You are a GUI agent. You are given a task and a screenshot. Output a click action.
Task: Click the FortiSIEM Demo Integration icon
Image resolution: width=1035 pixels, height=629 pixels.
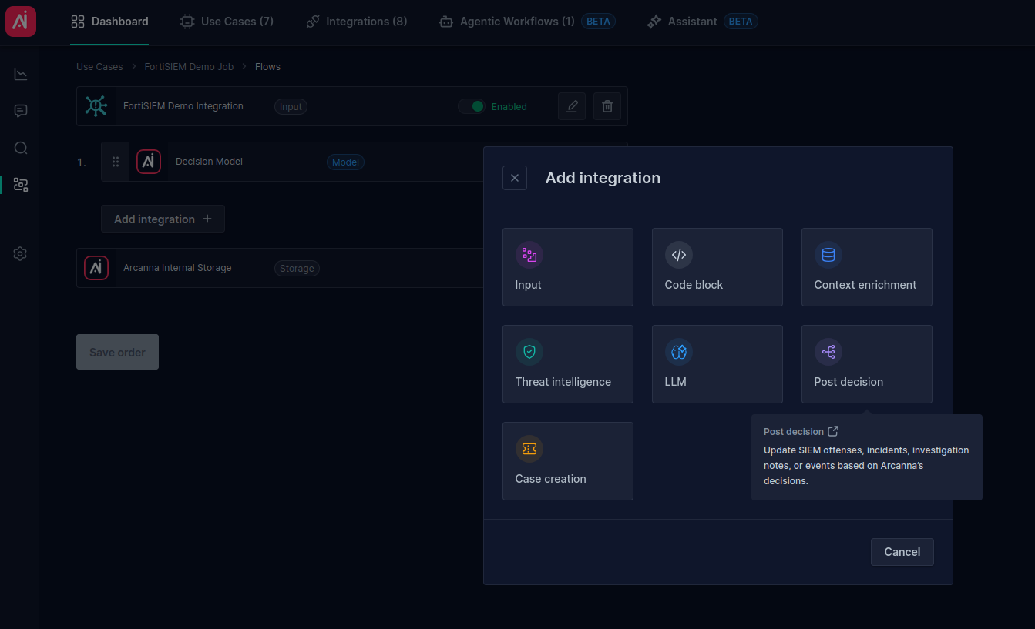(x=96, y=106)
